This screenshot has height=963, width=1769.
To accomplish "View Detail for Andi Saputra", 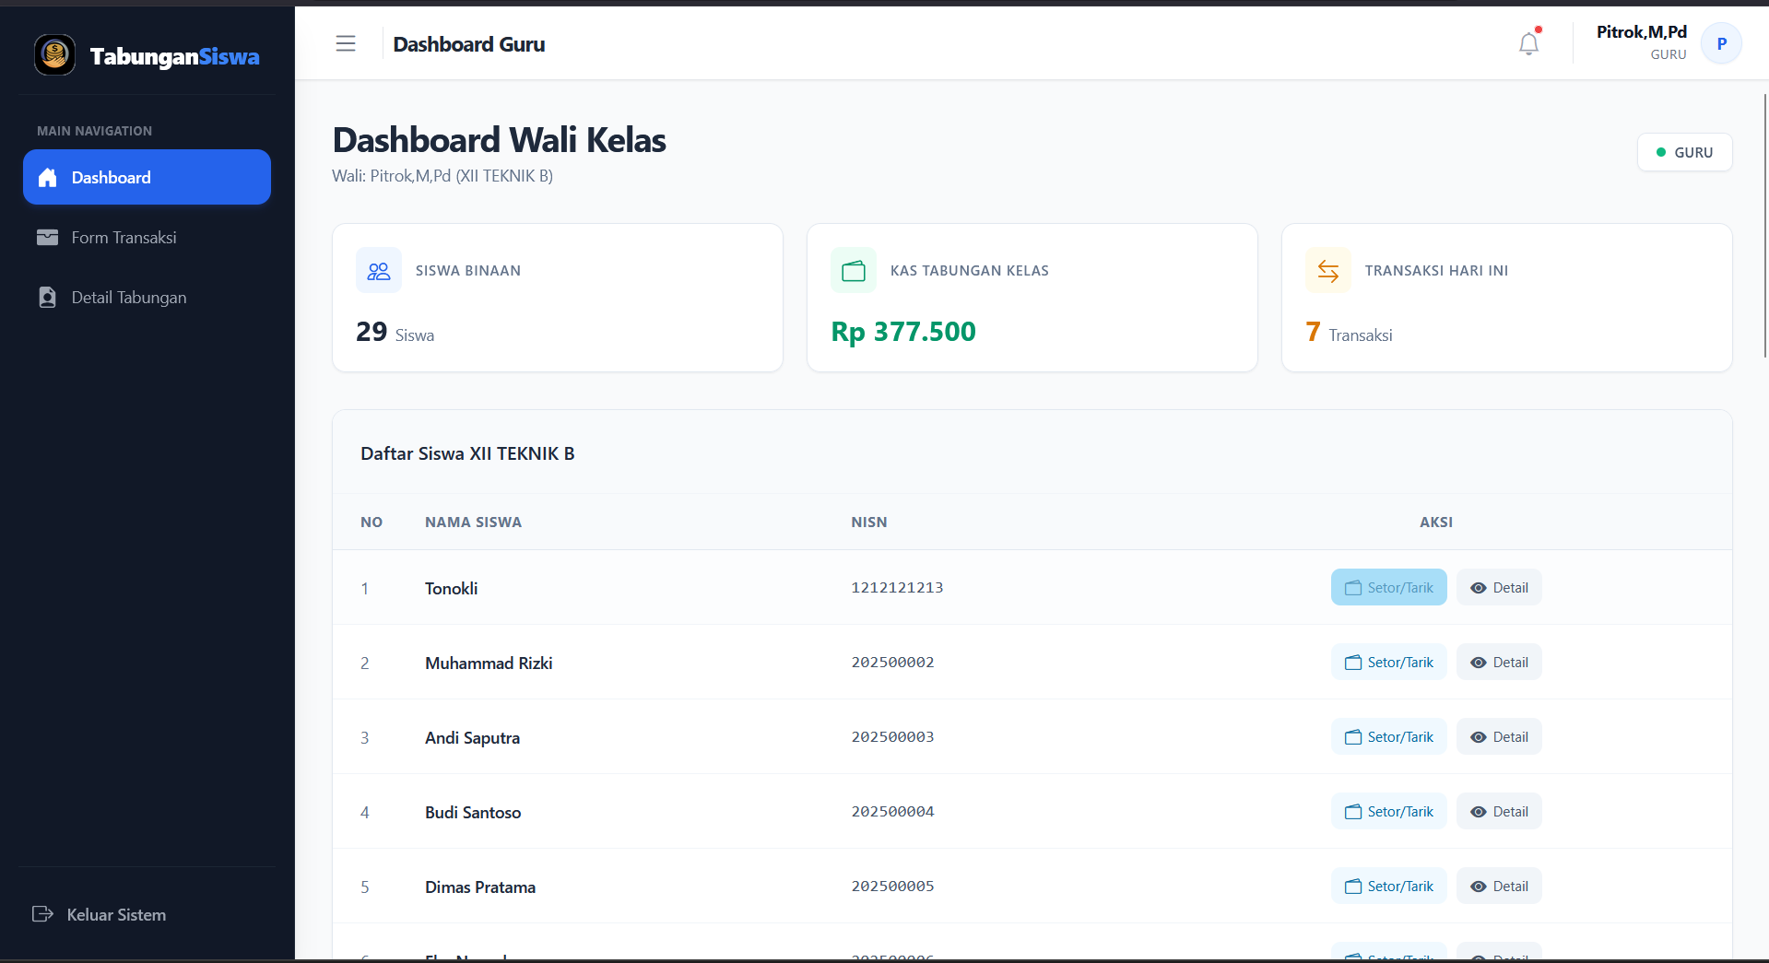I will coord(1499,736).
